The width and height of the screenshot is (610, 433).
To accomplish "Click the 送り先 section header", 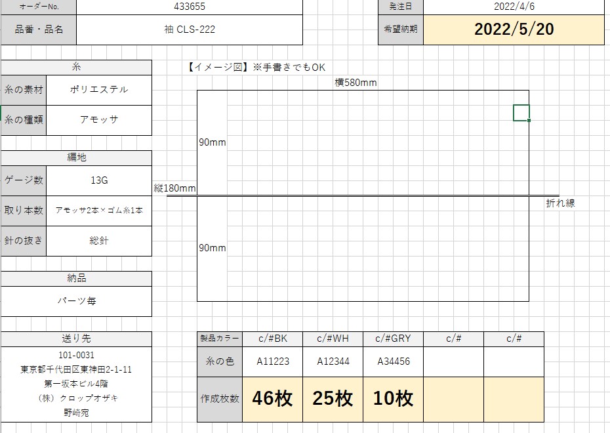I will pyautogui.click(x=76, y=339).
